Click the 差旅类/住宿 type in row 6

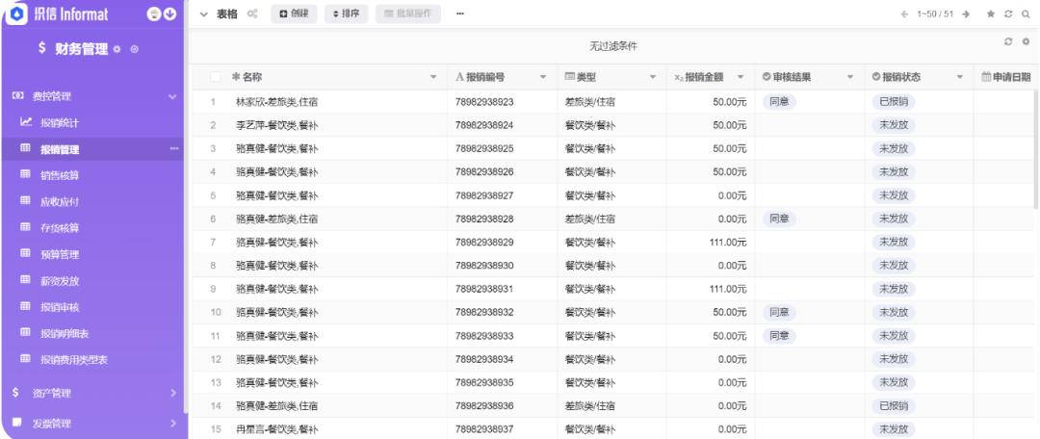click(589, 219)
